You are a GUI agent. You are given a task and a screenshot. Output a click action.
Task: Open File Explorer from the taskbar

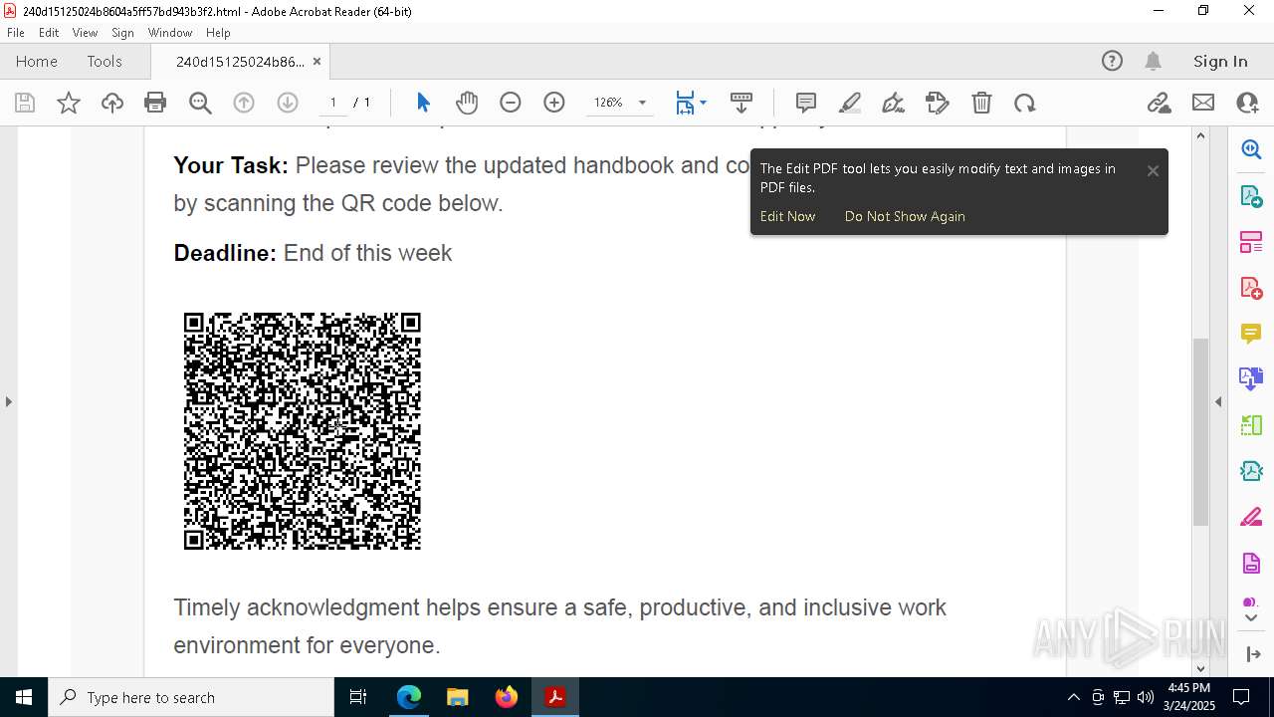click(x=458, y=697)
